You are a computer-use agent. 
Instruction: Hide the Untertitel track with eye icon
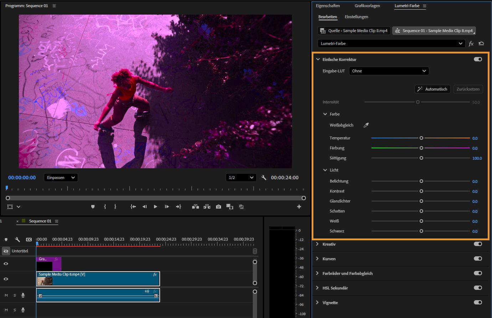6,251
